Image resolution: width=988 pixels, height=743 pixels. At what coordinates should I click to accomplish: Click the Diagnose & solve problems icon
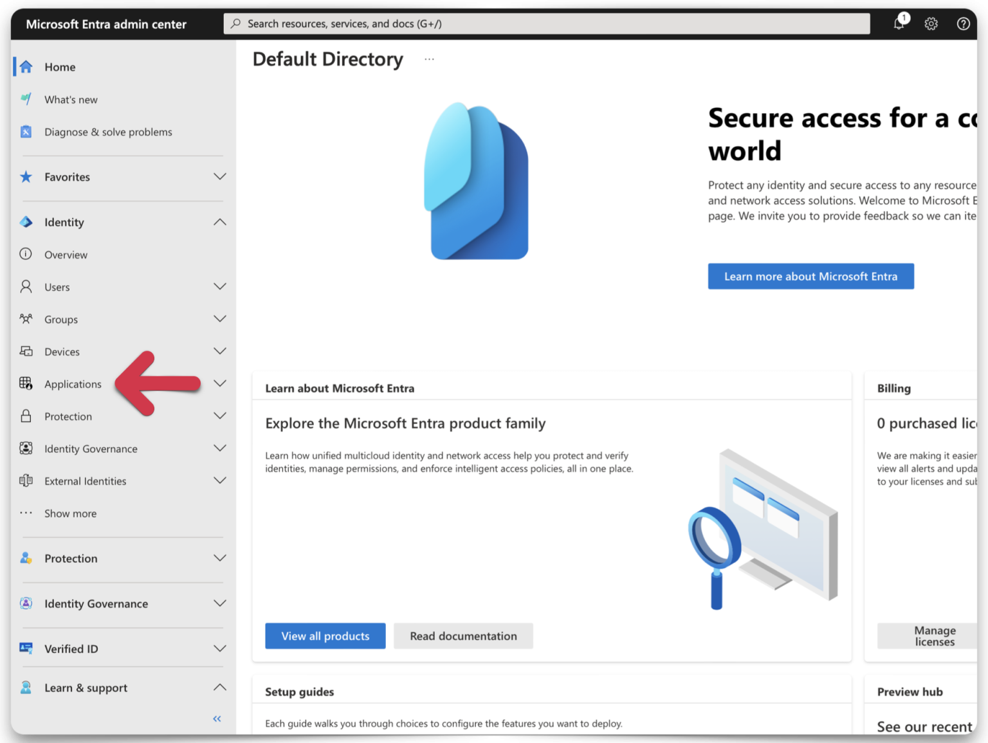click(x=26, y=131)
